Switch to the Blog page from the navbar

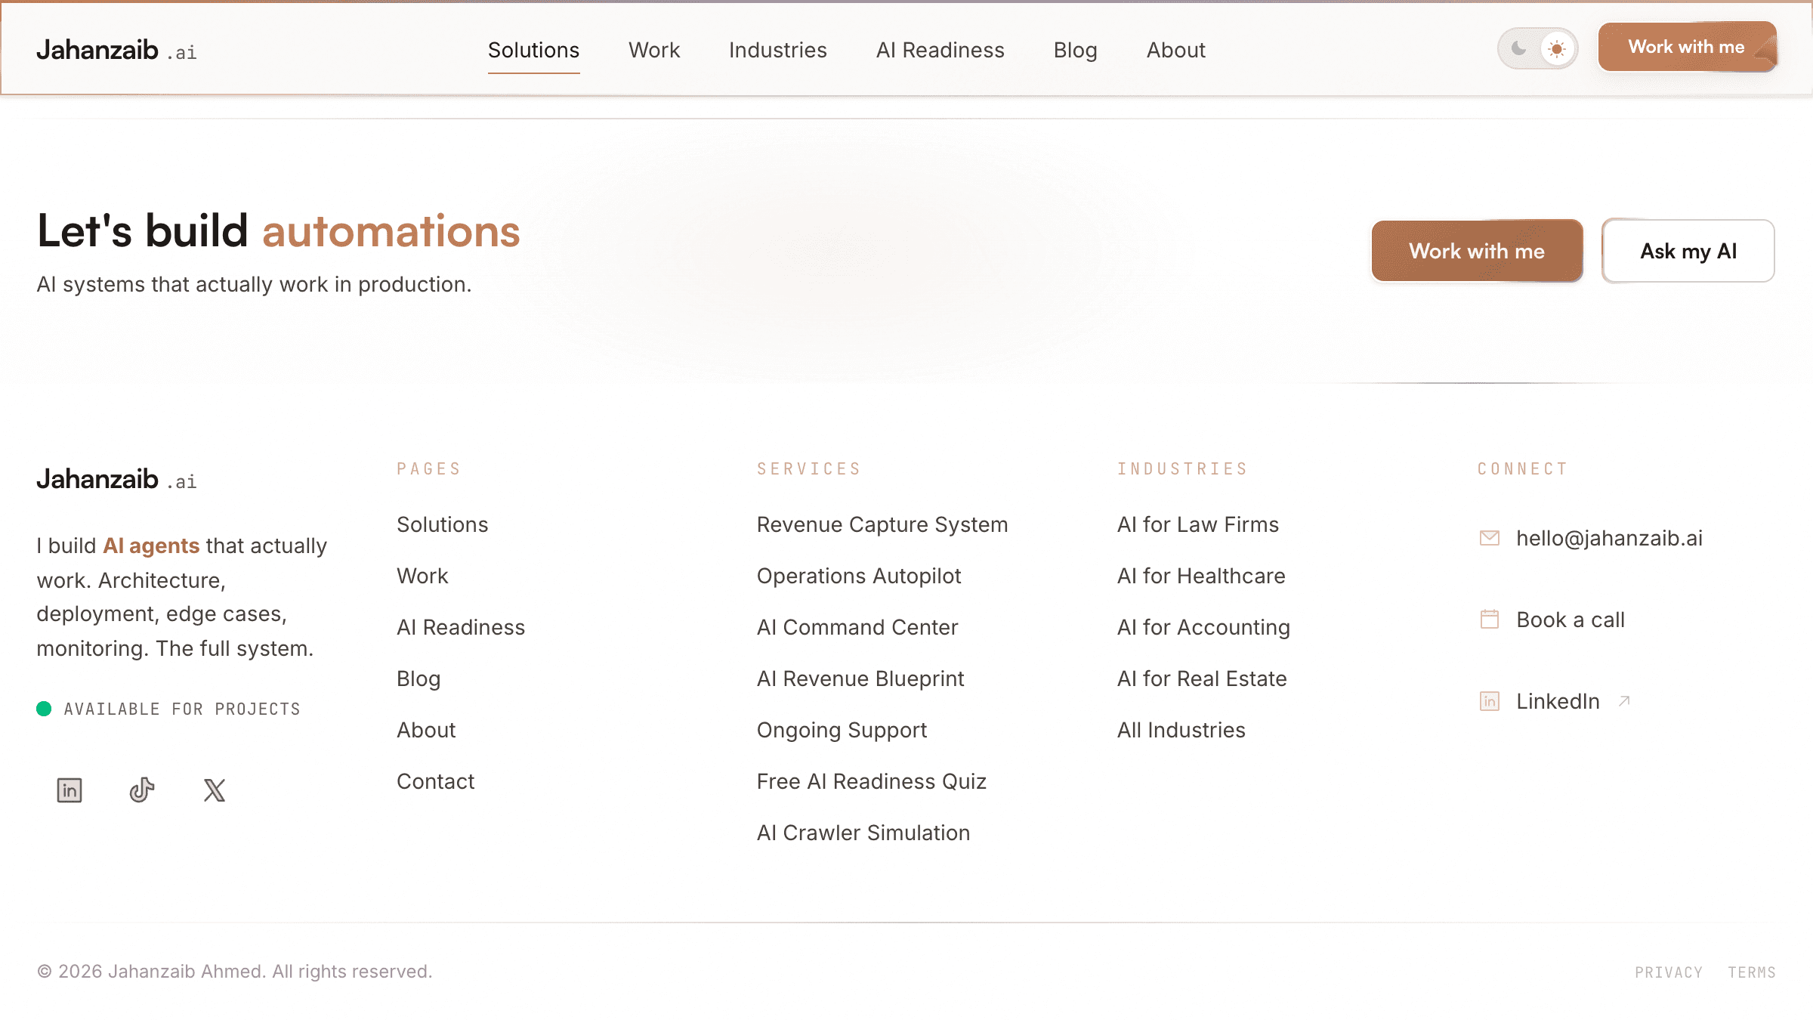pos(1076,50)
